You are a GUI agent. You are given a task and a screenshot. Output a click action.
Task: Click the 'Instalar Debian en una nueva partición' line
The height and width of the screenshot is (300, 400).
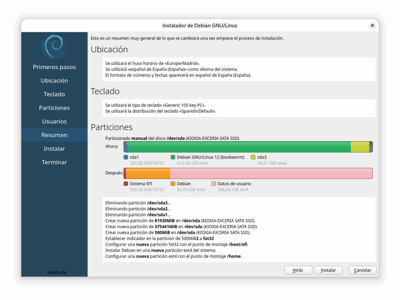[161, 250]
